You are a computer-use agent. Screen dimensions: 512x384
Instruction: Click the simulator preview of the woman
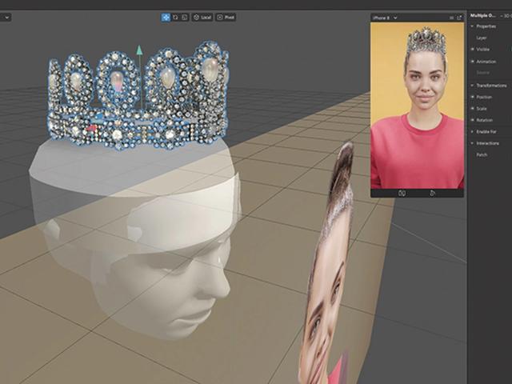pos(417,106)
